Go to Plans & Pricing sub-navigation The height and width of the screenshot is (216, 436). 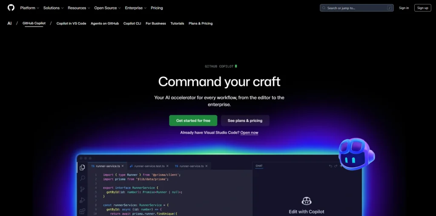click(x=201, y=24)
